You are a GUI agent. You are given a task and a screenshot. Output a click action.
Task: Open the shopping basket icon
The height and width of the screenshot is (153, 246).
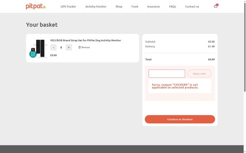[216, 6]
